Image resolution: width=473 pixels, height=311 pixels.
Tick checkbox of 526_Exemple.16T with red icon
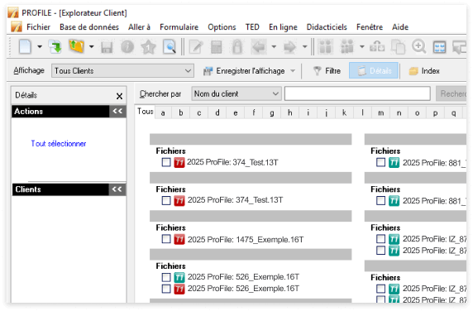pyautogui.click(x=166, y=289)
